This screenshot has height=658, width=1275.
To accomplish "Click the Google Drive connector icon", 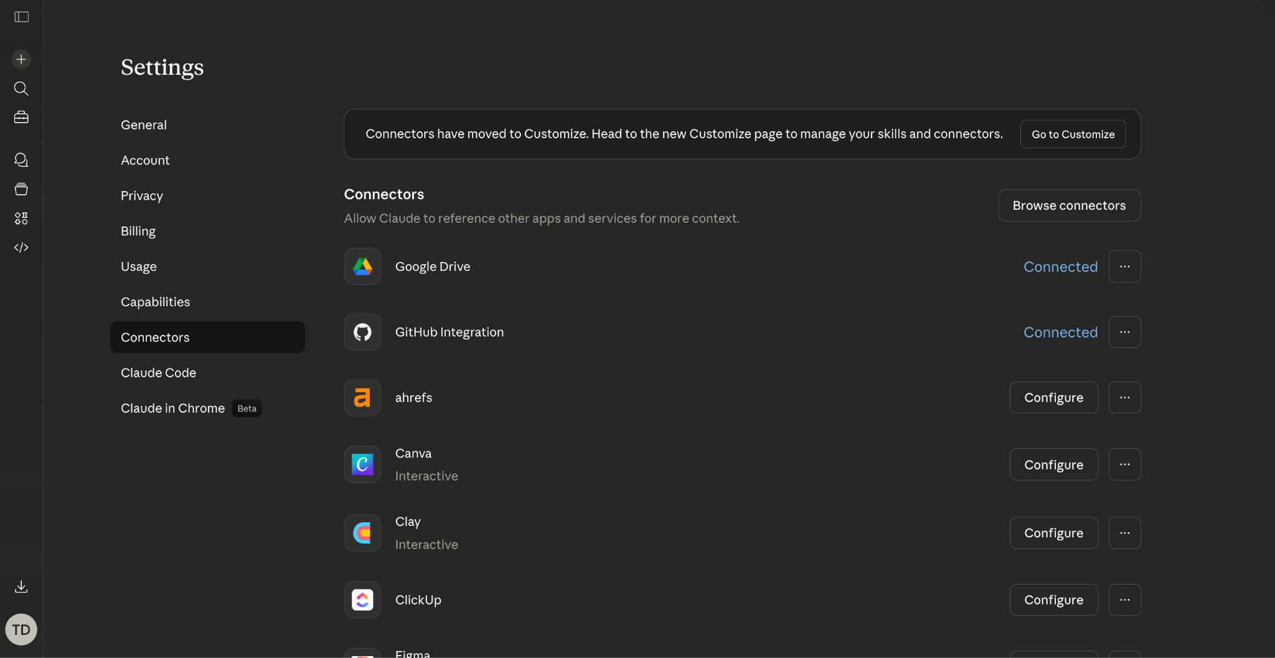I will (362, 266).
